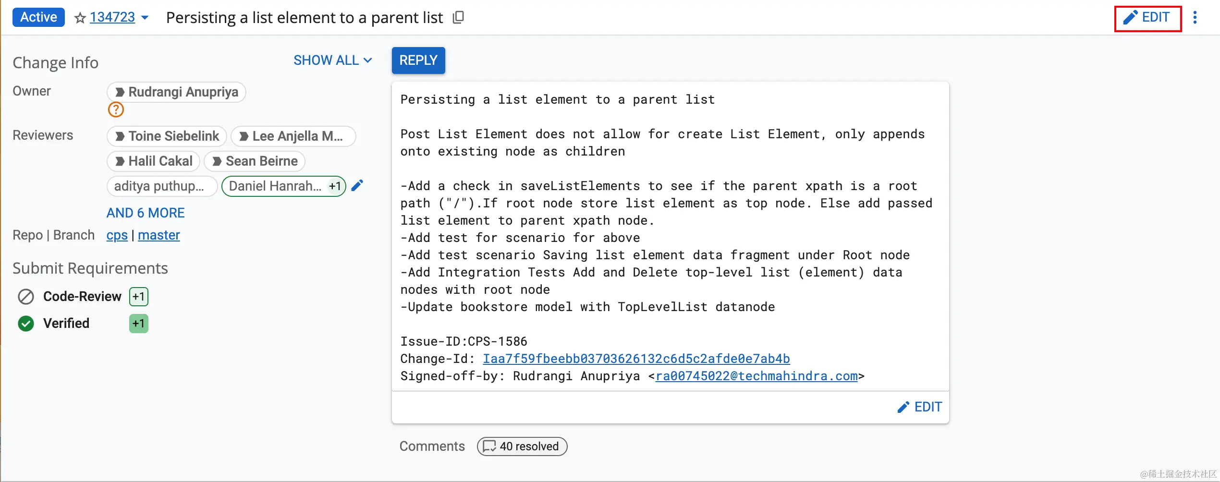The height and width of the screenshot is (482, 1220).
Task: Click the Code-Review blocked circle icon
Action: 26,297
